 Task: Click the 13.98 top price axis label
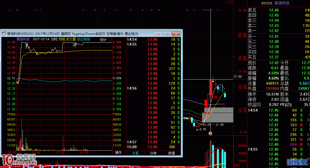tap(11, 42)
